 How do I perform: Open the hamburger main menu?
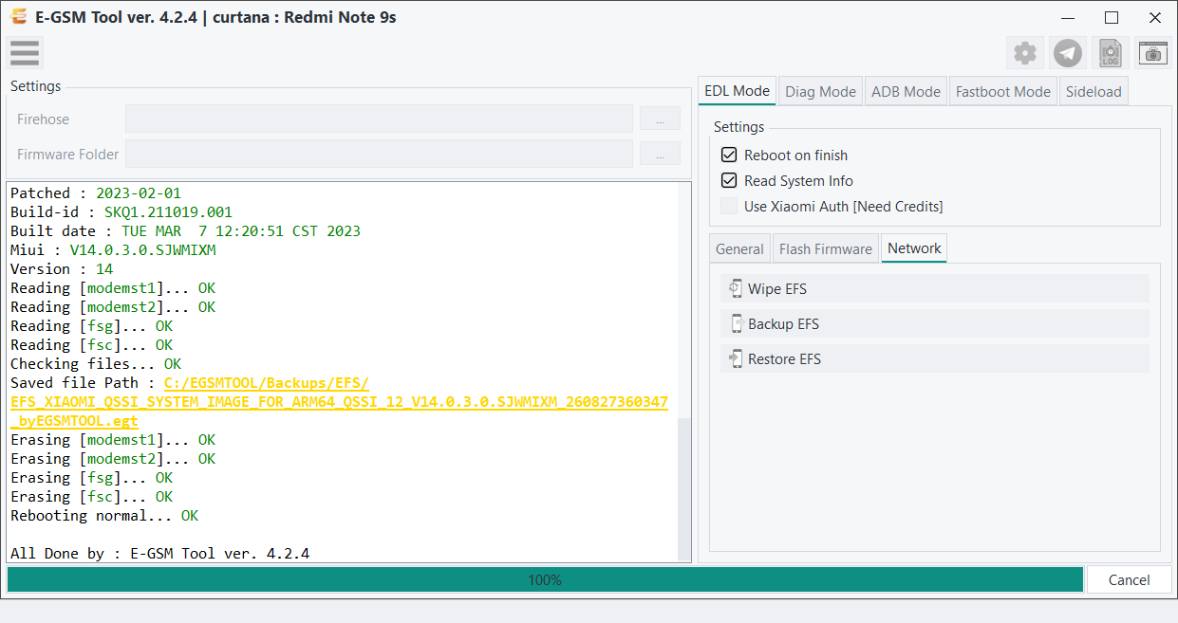click(x=25, y=52)
